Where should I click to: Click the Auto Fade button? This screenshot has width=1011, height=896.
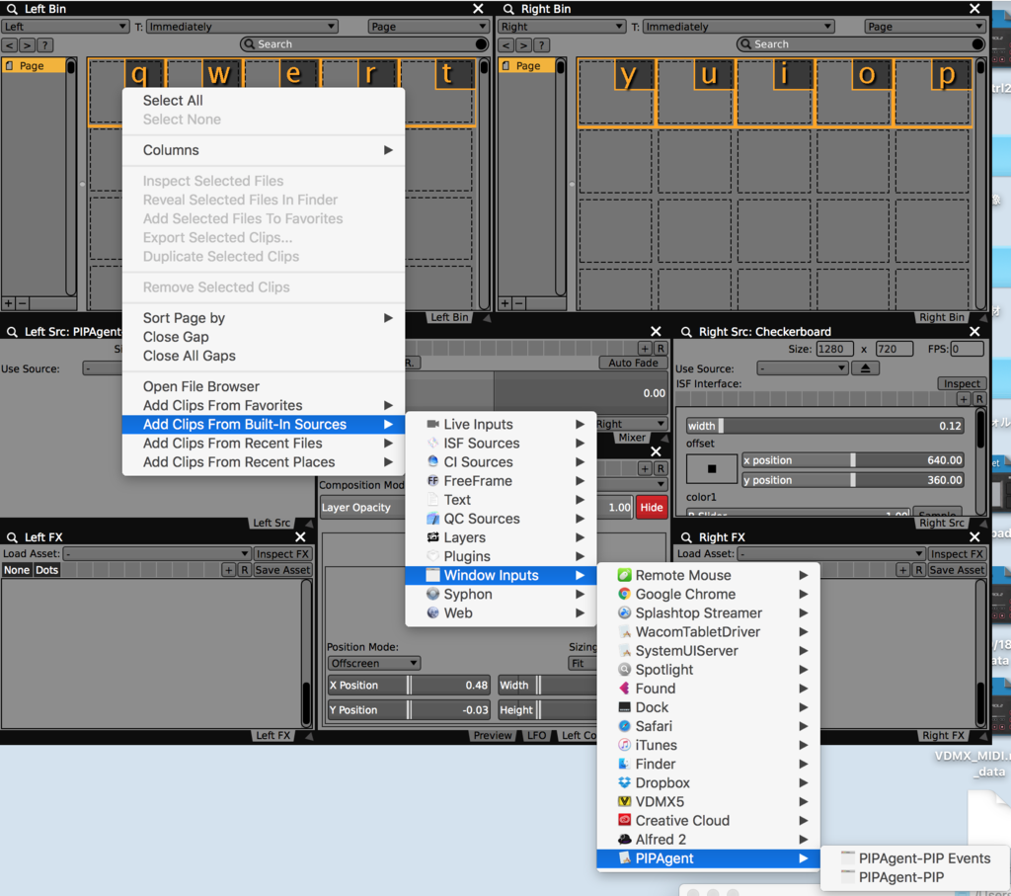pyautogui.click(x=633, y=363)
